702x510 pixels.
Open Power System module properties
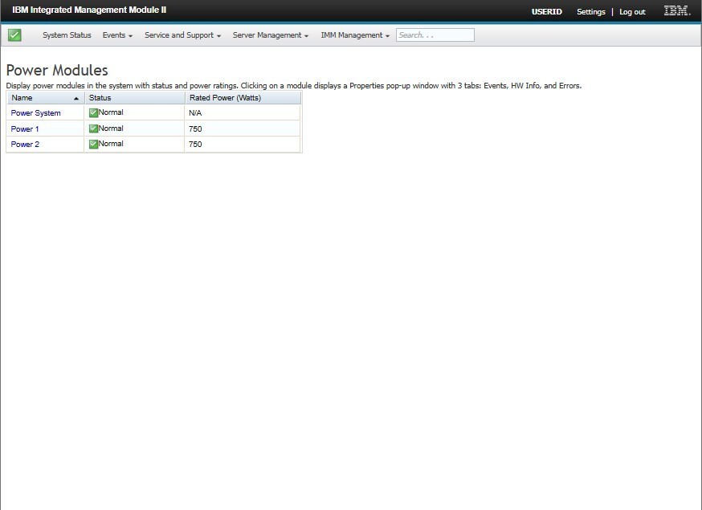36,113
